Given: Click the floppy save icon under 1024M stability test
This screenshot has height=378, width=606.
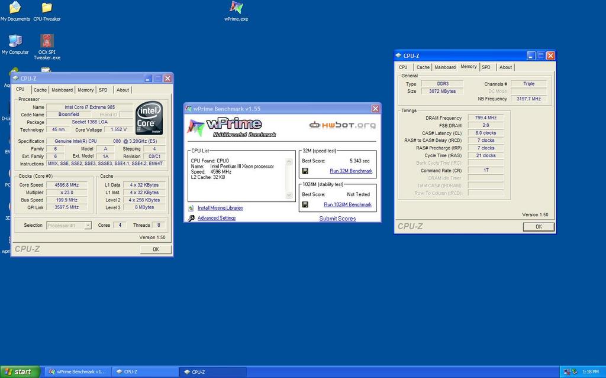Looking at the screenshot, I should pos(305,204).
